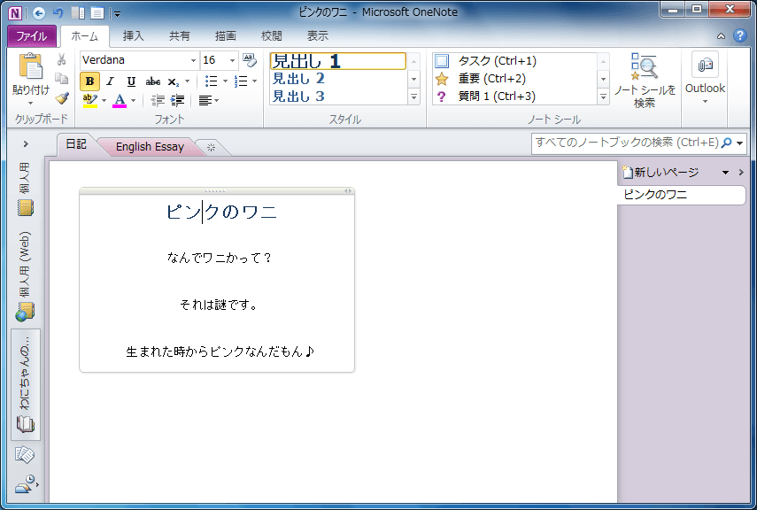The image size is (757, 510).
Task: Select style 見出し 3
Action: (x=338, y=97)
